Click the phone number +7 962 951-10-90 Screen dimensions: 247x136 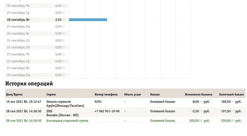pos(107,111)
